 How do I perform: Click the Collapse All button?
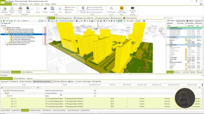[14, 82]
